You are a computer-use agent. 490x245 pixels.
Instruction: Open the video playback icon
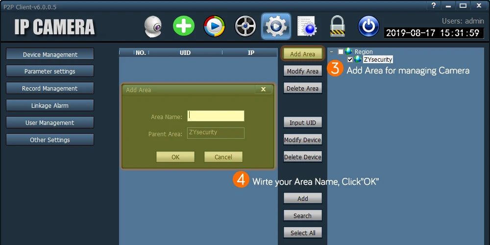point(214,26)
